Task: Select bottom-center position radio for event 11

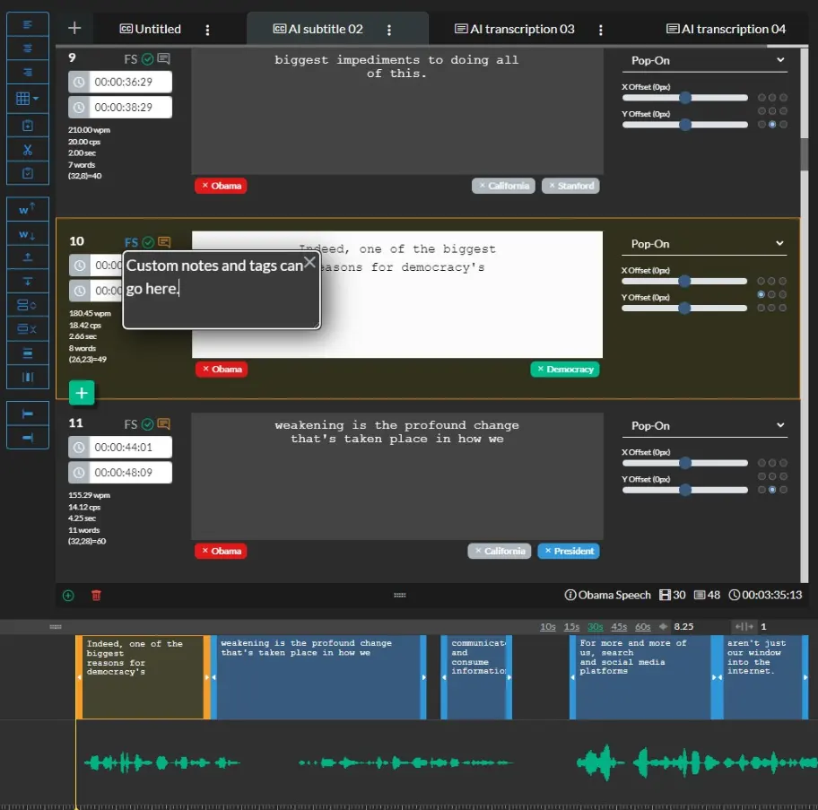Action: [x=772, y=490]
